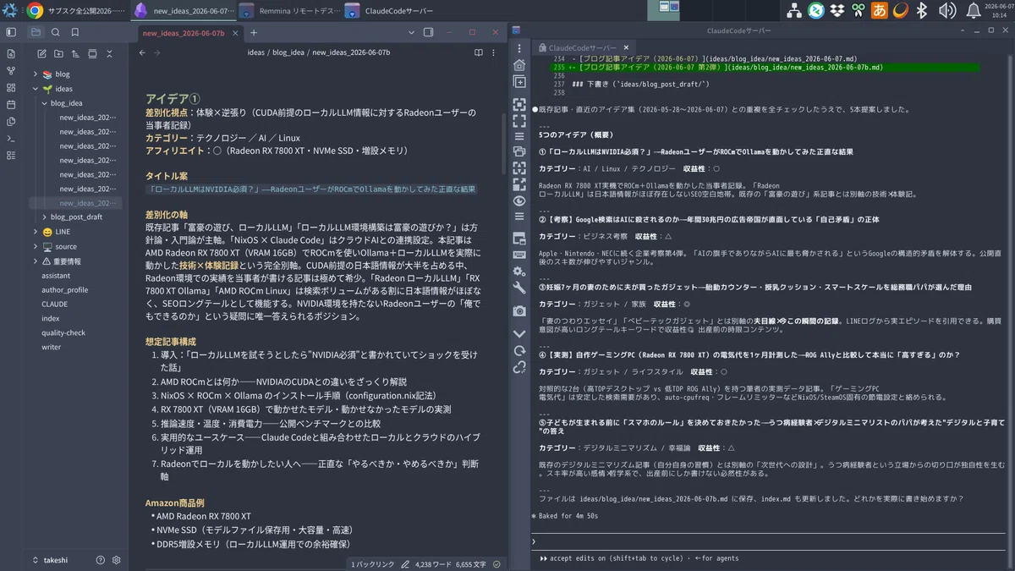Open the 1 バックリンク status item

(372, 563)
